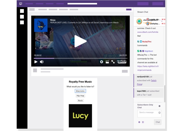The height and width of the screenshot is (131, 184).
Task: Open the beta.nightbot.tv commands link
Action: point(148,68)
